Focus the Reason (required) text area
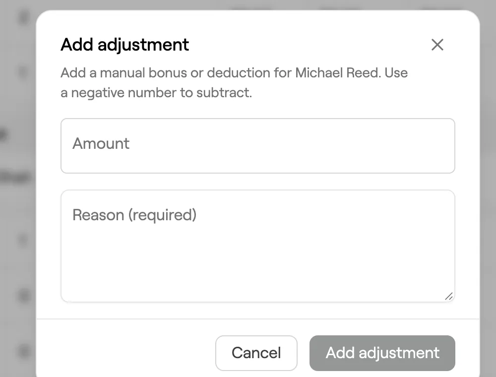 [258, 246]
